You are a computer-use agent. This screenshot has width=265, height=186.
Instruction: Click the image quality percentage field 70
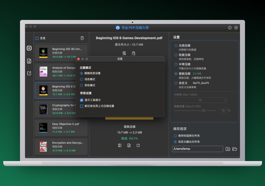pyautogui.click(x=223, y=110)
